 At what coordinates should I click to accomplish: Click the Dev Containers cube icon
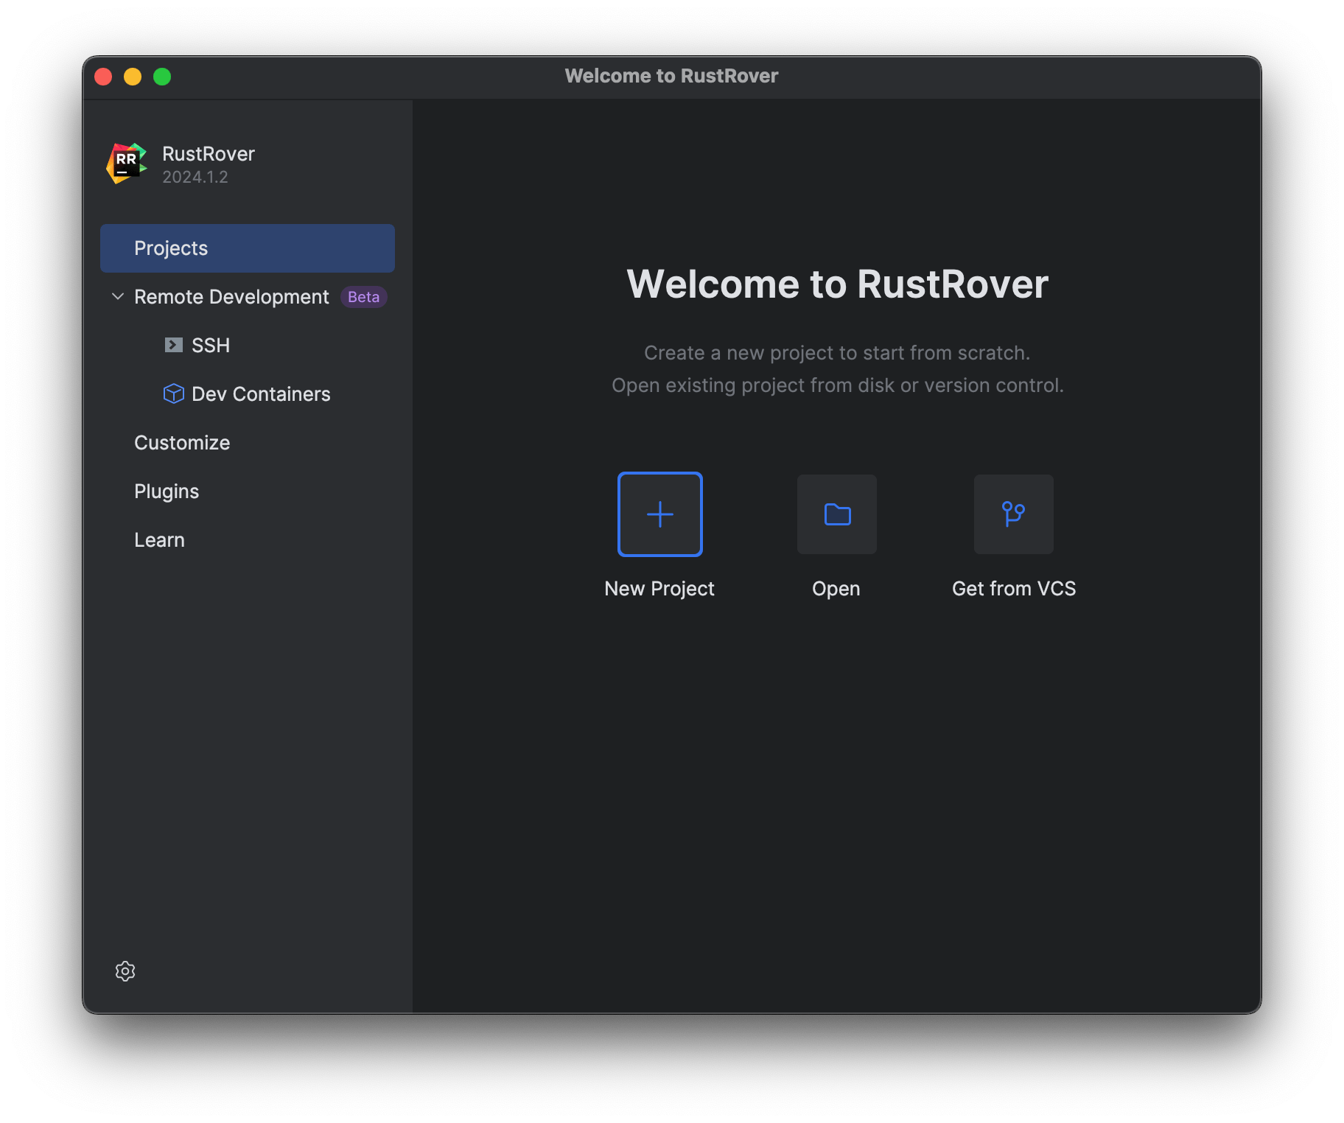click(x=173, y=393)
